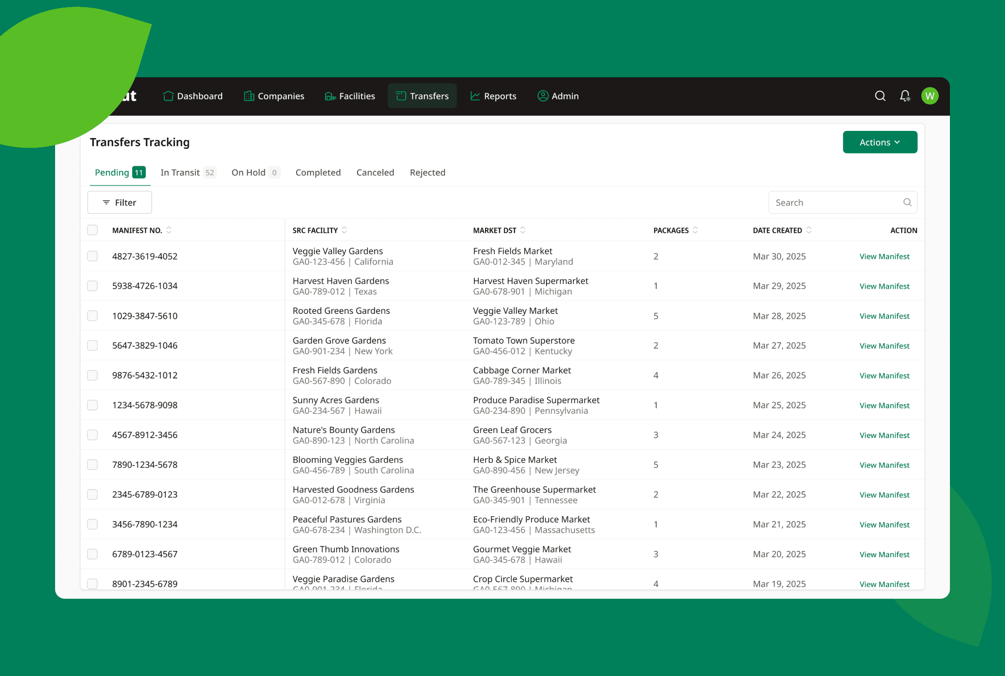1005x676 pixels.
Task: Sort by Packages column arrows
Action: (695, 230)
